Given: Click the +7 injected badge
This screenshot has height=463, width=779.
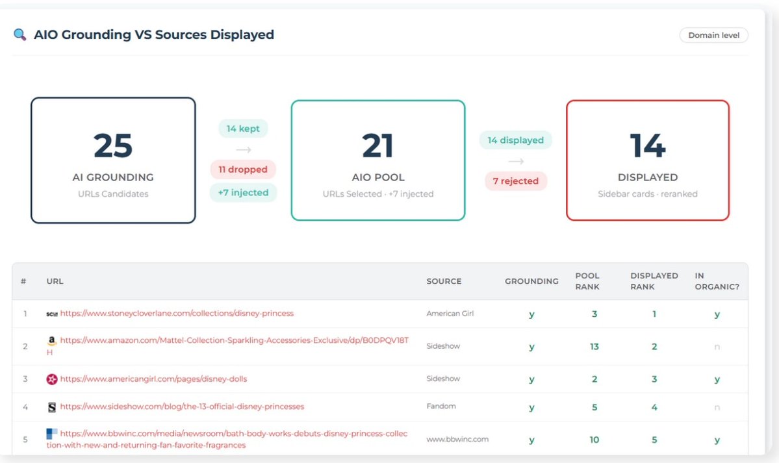Looking at the screenshot, I should [243, 193].
